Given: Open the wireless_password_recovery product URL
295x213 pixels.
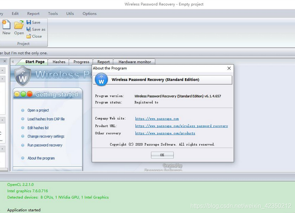Looking at the screenshot, I should pos(182,126).
